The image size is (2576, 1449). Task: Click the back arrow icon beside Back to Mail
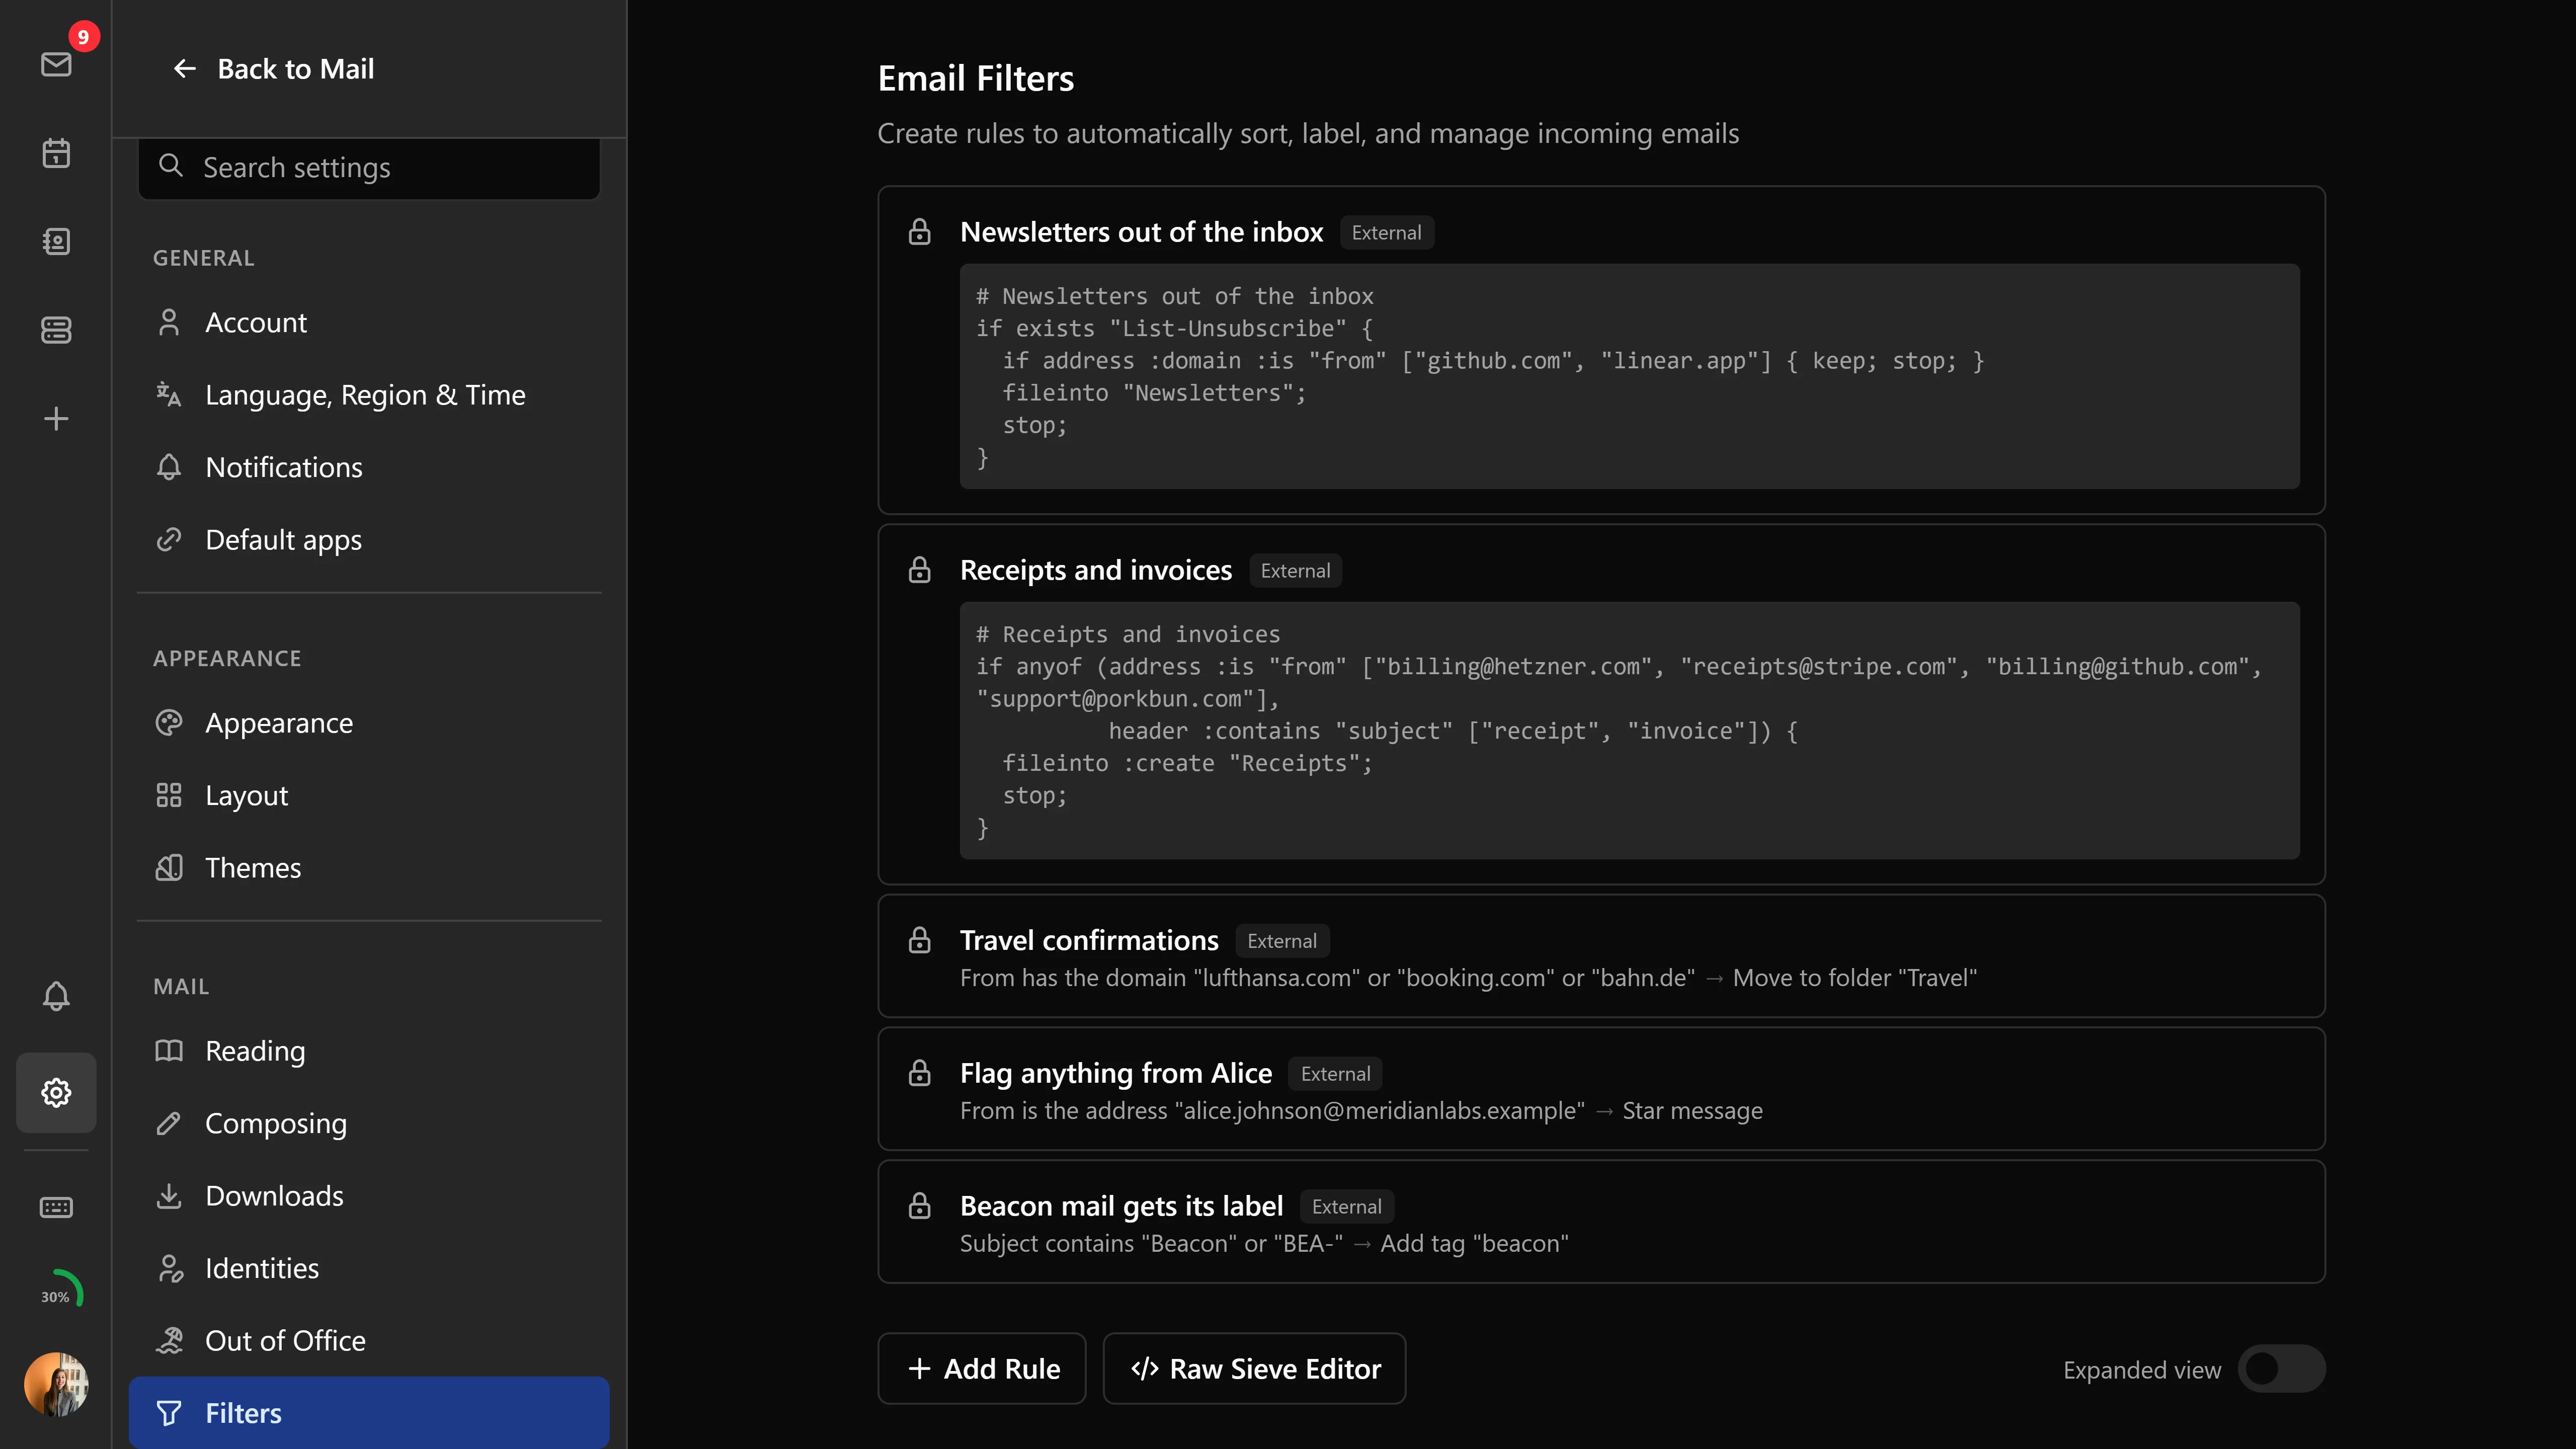click(184, 68)
